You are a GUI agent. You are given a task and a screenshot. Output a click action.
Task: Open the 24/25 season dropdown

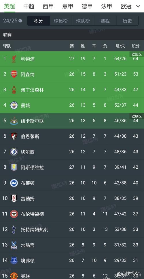click(12, 21)
